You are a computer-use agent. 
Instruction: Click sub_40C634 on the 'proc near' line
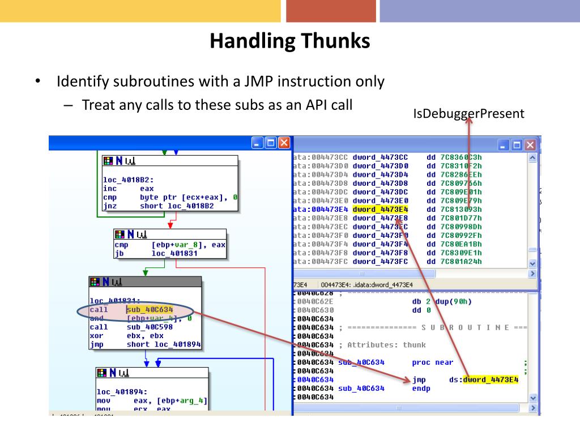pos(361,362)
